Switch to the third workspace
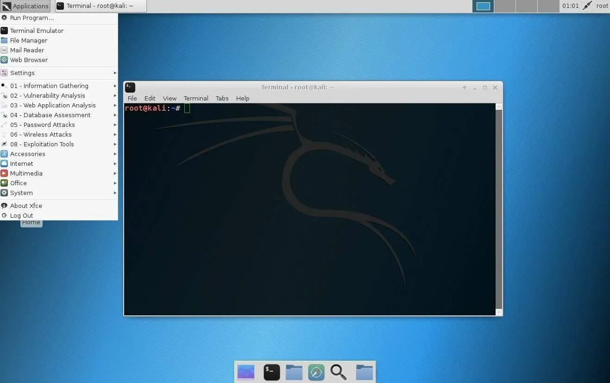This screenshot has height=383, width=610. [x=527, y=6]
